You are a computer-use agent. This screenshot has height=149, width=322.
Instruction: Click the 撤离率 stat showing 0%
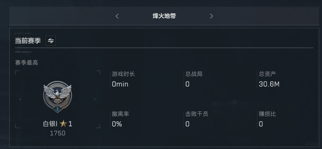click(x=120, y=119)
